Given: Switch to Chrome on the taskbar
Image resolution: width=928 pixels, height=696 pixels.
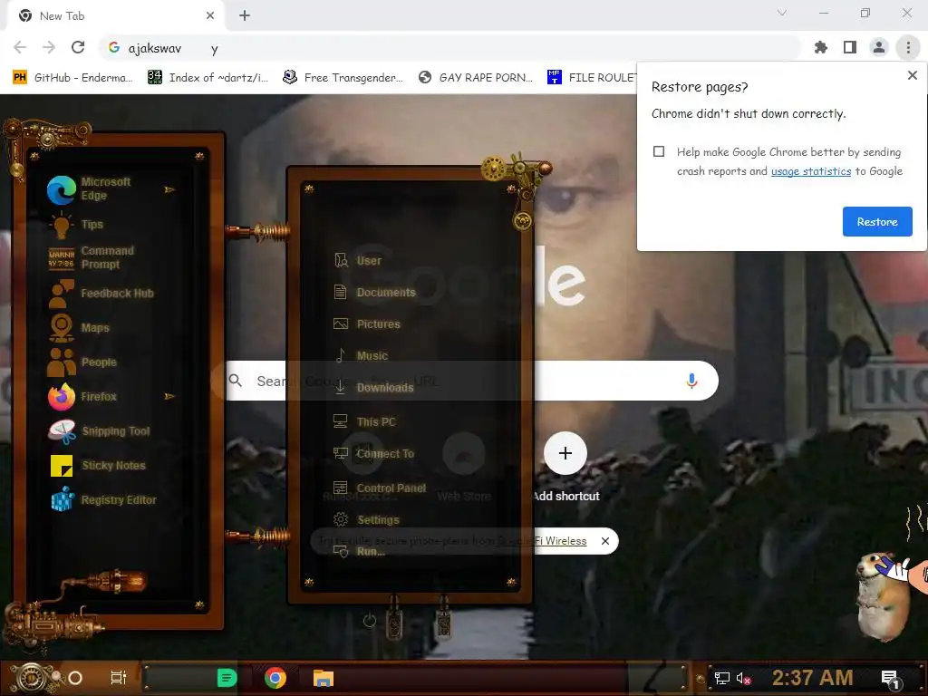Looking at the screenshot, I should pyautogui.click(x=275, y=678).
